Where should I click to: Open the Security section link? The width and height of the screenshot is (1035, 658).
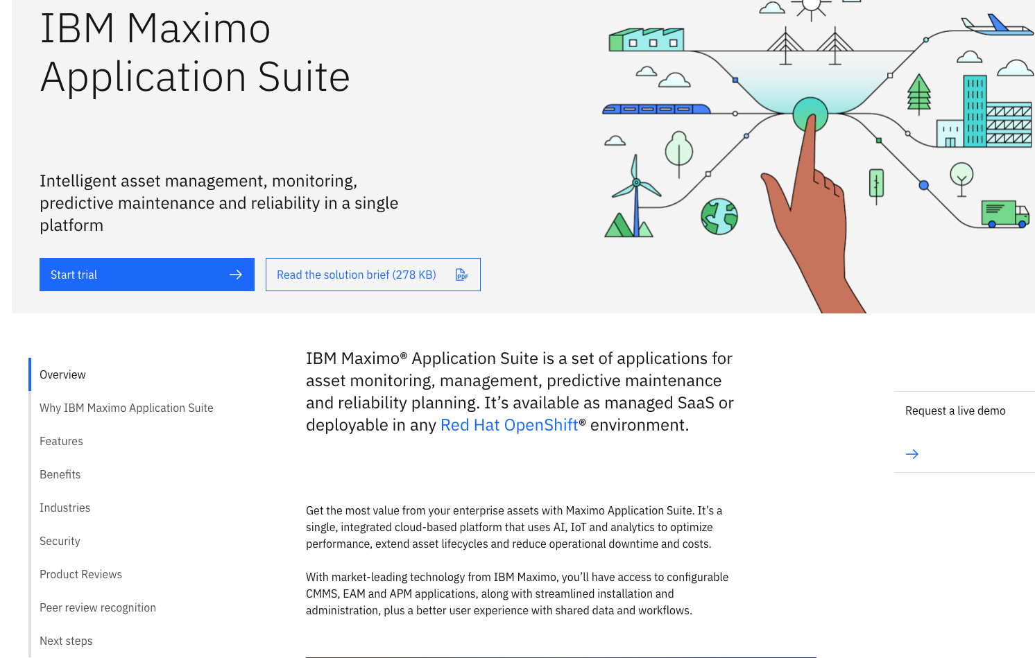coord(60,541)
